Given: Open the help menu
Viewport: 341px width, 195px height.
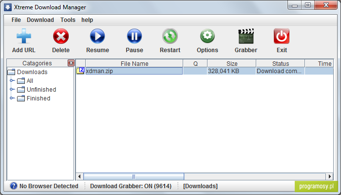Looking at the screenshot, I should pos(87,20).
